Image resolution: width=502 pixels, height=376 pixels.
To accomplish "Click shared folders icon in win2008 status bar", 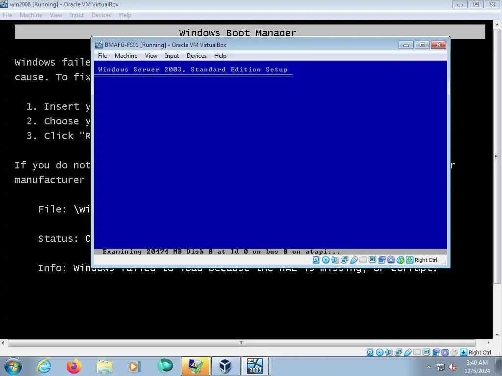I will tap(417, 352).
